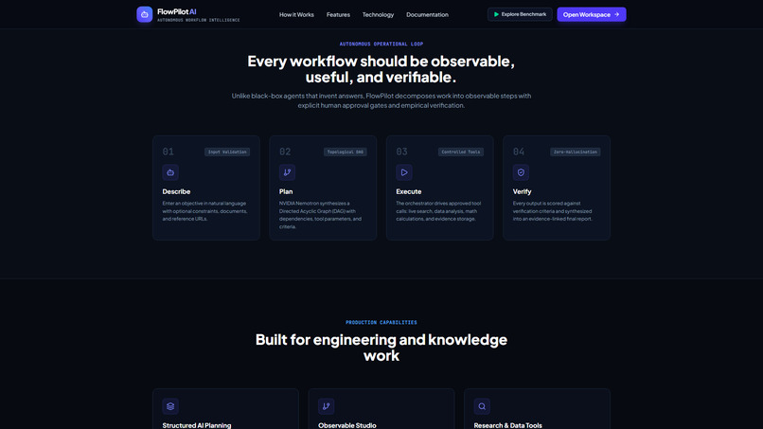Image resolution: width=763 pixels, height=429 pixels.
Task: Open the How it Works nav item
Action: click(x=296, y=14)
